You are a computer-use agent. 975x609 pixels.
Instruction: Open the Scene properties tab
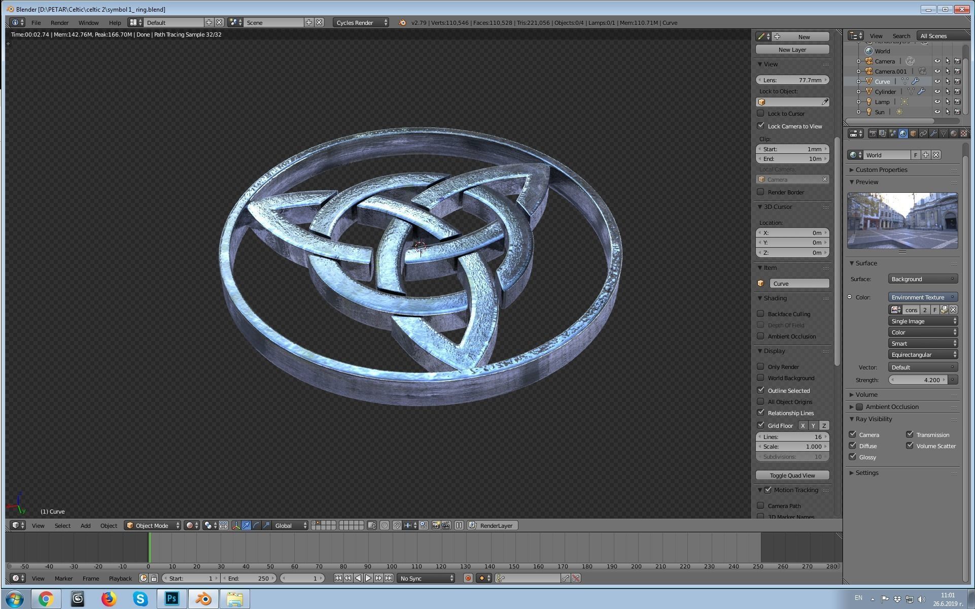tap(893, 133)
